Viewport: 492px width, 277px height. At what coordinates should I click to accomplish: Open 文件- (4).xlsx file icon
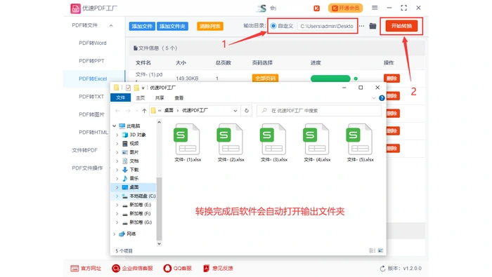(x=316, y=139)
